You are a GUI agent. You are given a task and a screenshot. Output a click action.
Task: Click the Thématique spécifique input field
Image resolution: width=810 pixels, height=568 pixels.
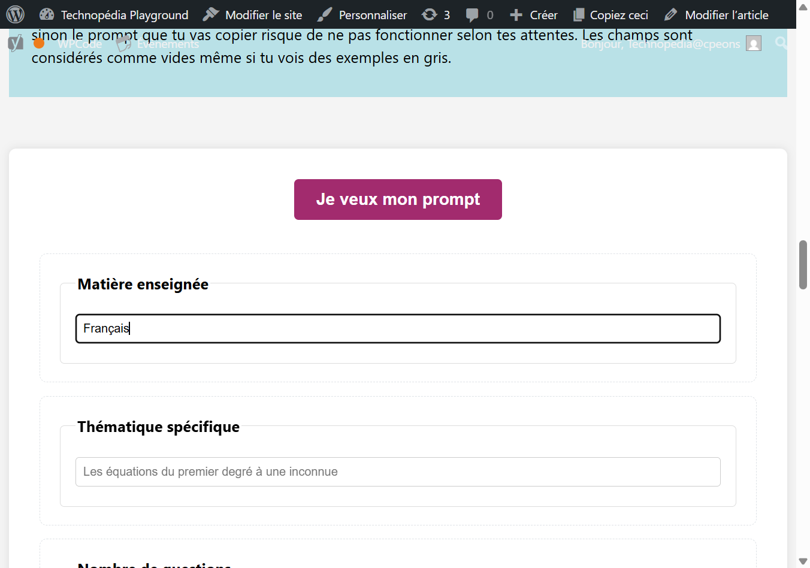pos(398,472)
